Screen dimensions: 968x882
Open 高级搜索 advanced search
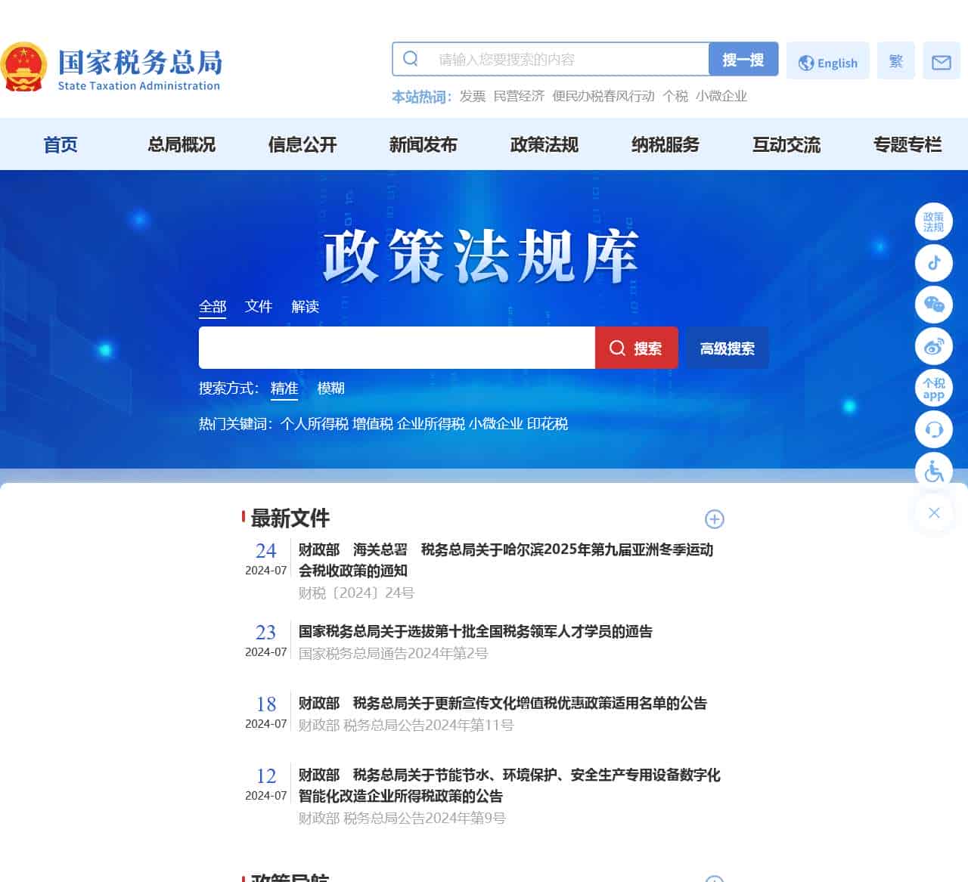tap(728, 348)
